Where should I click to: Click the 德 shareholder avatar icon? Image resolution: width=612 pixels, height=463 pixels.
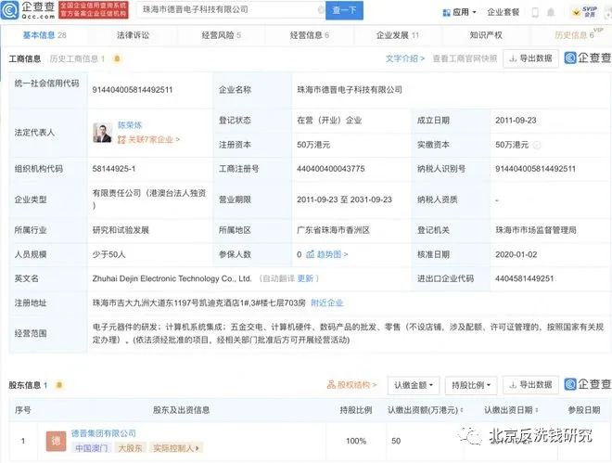[x=56, y=441]
